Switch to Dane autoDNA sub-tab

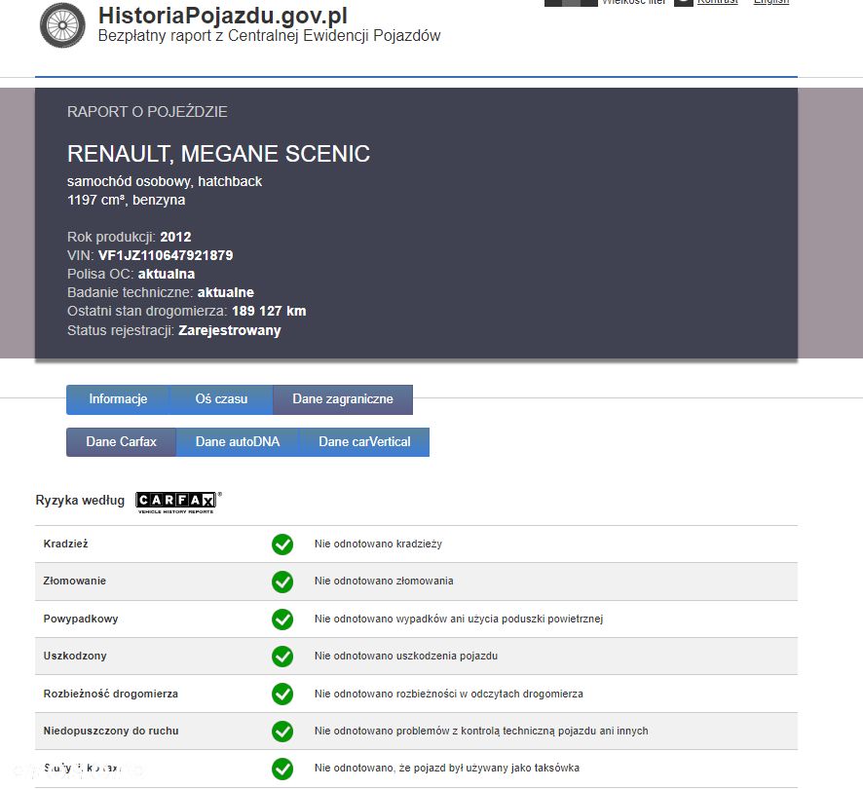click(238, 442)
